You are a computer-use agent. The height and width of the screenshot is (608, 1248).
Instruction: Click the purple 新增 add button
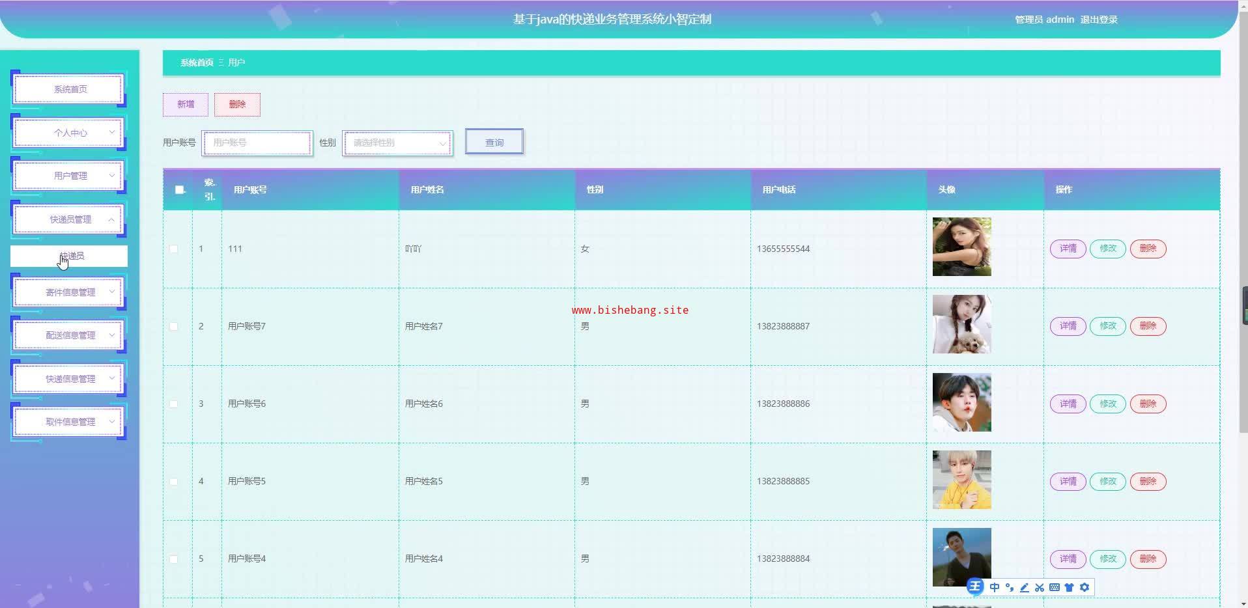[186, 104]
